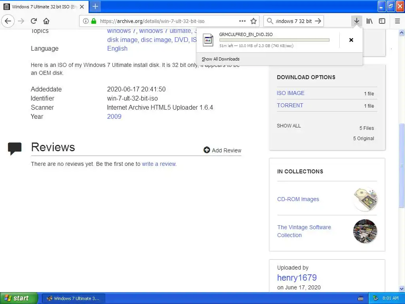The image size is (405, 304).
Task: Click the download filename GRMCULFREO_EN_DVD.ISO
Action: [x=246, y=34]
